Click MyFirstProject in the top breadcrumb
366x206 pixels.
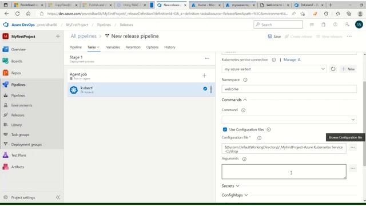pyautogui.click(x=77, y=25)
